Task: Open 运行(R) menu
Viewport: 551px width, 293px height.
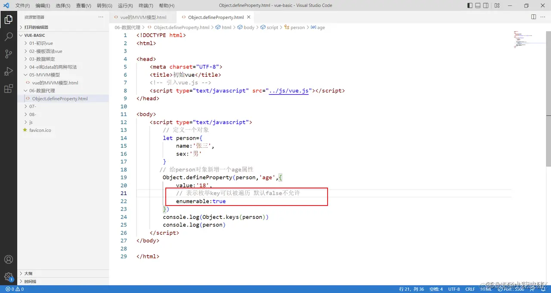Action: pyautogui.click(x=125, y=6)
